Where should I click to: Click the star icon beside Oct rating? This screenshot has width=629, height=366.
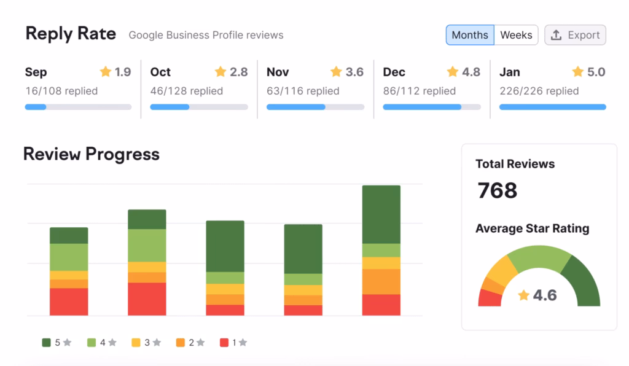(221, 72)
